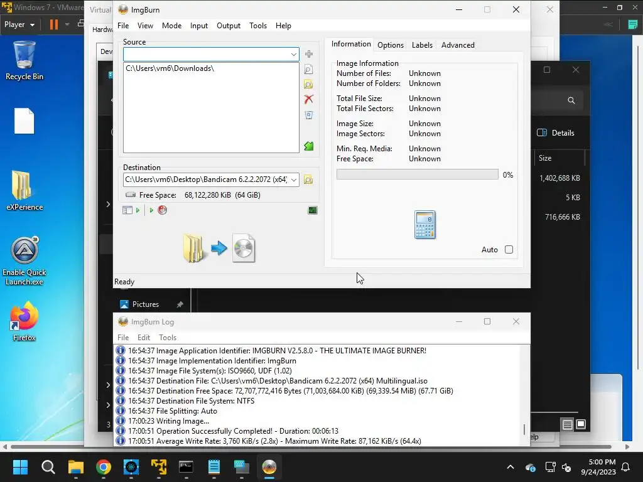Image resolution: width=643 pixels, height=482 pixels.
Task: Open ImgBurn Output menu
Action: 229,25
